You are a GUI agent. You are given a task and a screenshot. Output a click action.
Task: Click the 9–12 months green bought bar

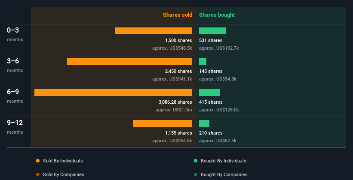pyautogui.click(x=204, y=123)
